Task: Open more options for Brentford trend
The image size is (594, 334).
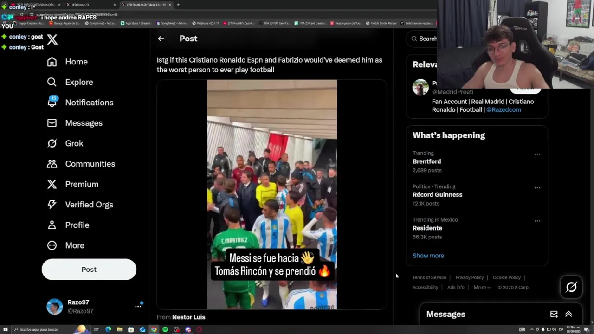Action: click(537, 154)
